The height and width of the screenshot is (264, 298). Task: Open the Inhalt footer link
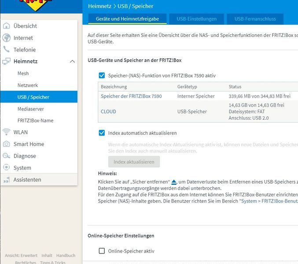point(47,256)
